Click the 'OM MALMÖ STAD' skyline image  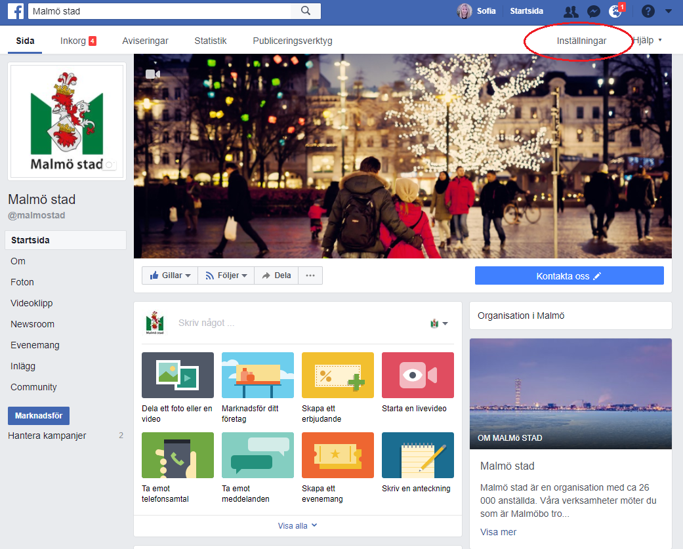pos(571,394)
